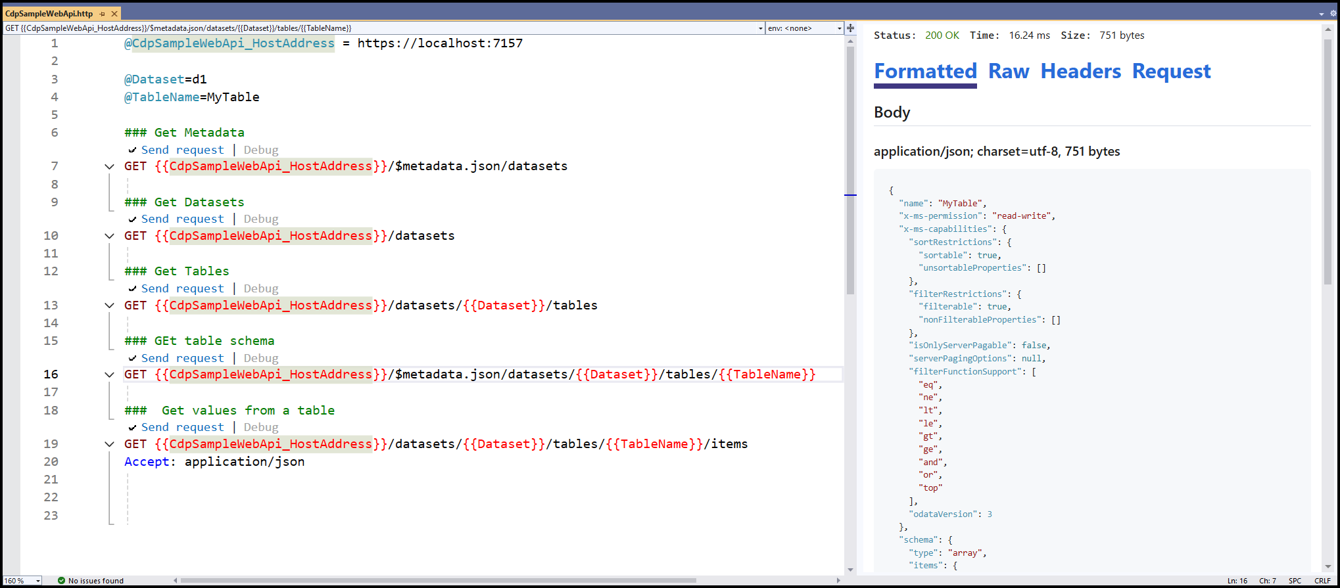Image resolution: width=1340 pixels, height=588 pixels.
Task: Open the document tab overflow dropdown
Action: pos(1322,14)
